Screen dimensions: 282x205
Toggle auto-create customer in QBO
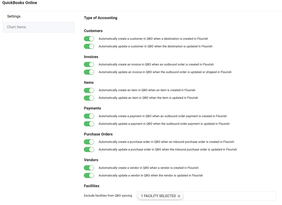click(x=89, y=39)
